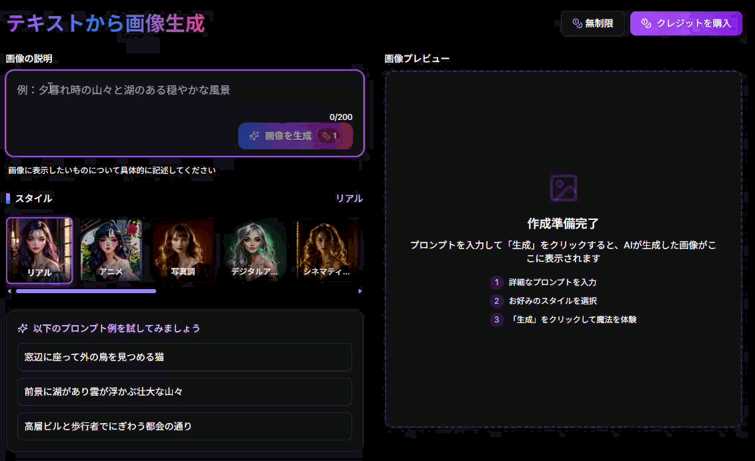Use the 高層ビルと歩行者でにぎわう都会の通り prompt example
The height and width of the screenshot is (461, 755).
pos(185,426)
